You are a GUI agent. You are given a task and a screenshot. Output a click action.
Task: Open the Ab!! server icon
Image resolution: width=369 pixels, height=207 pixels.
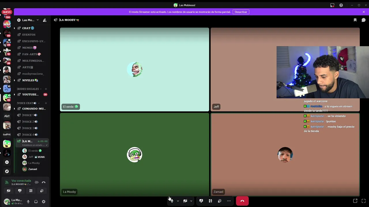pos(7,116)
